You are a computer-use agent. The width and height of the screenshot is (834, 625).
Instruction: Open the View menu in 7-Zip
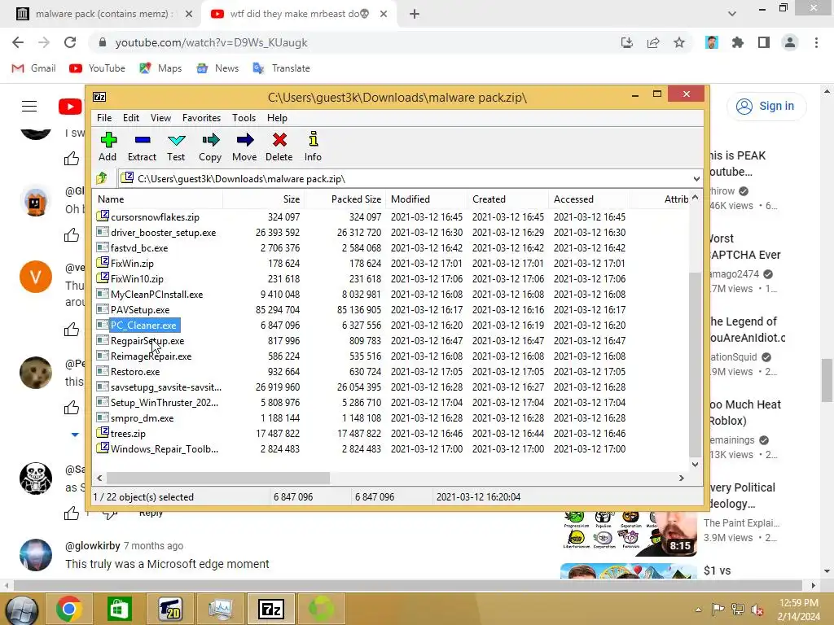[160, 118]
